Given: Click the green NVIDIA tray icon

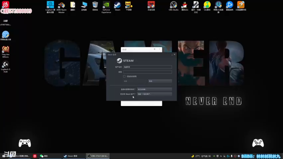Looking at the screenshot, I should tap(214, 156).
